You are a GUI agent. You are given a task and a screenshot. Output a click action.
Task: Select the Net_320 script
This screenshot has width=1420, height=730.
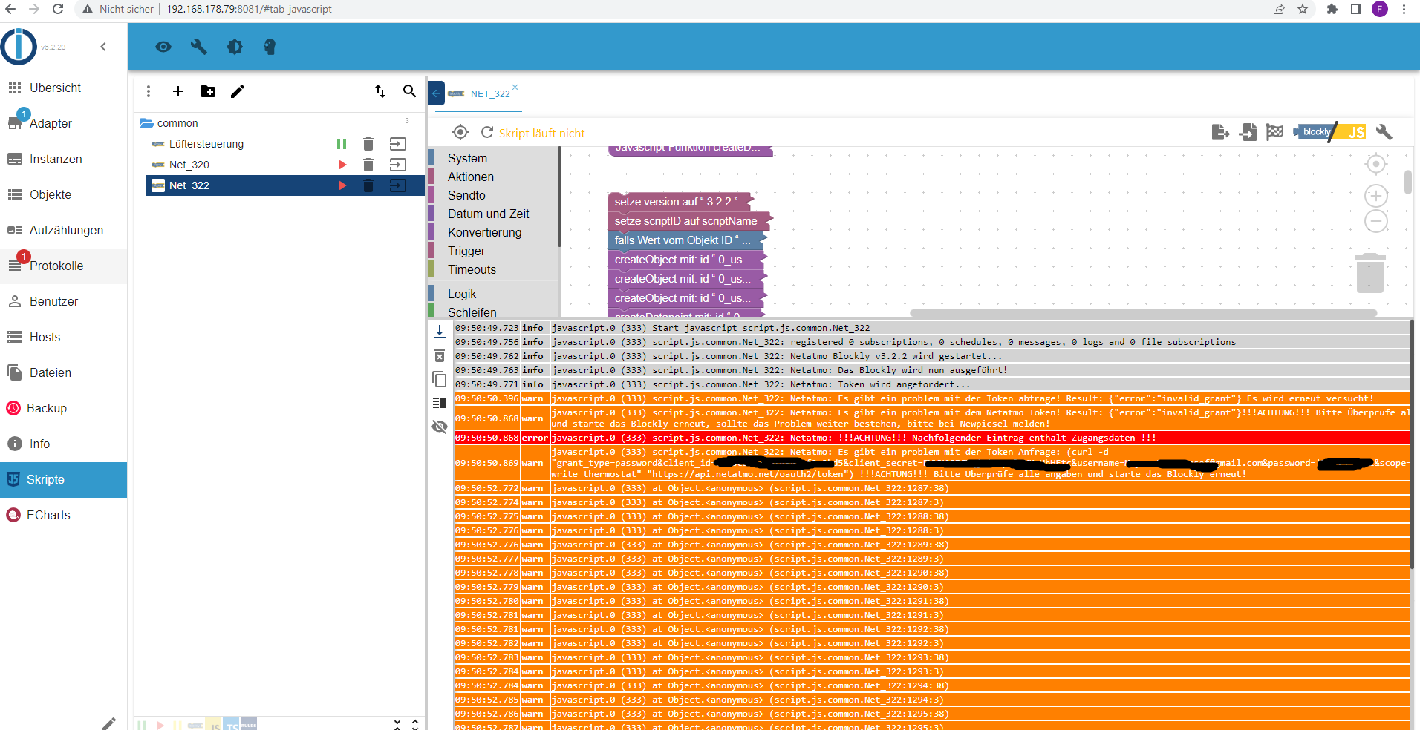point(189,165)
